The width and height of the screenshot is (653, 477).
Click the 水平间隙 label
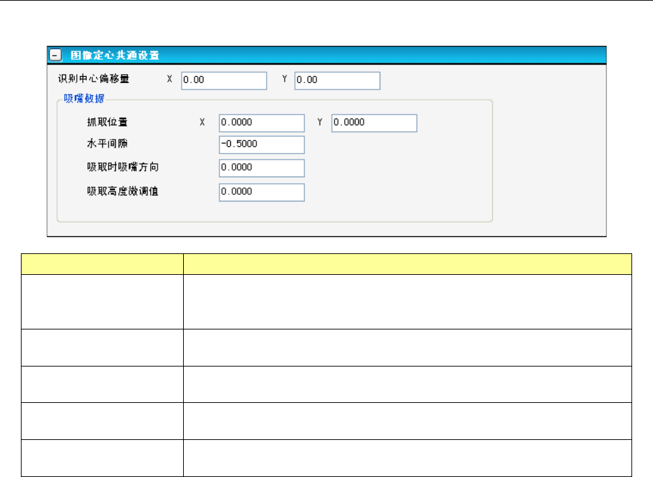tap(108, 144)
